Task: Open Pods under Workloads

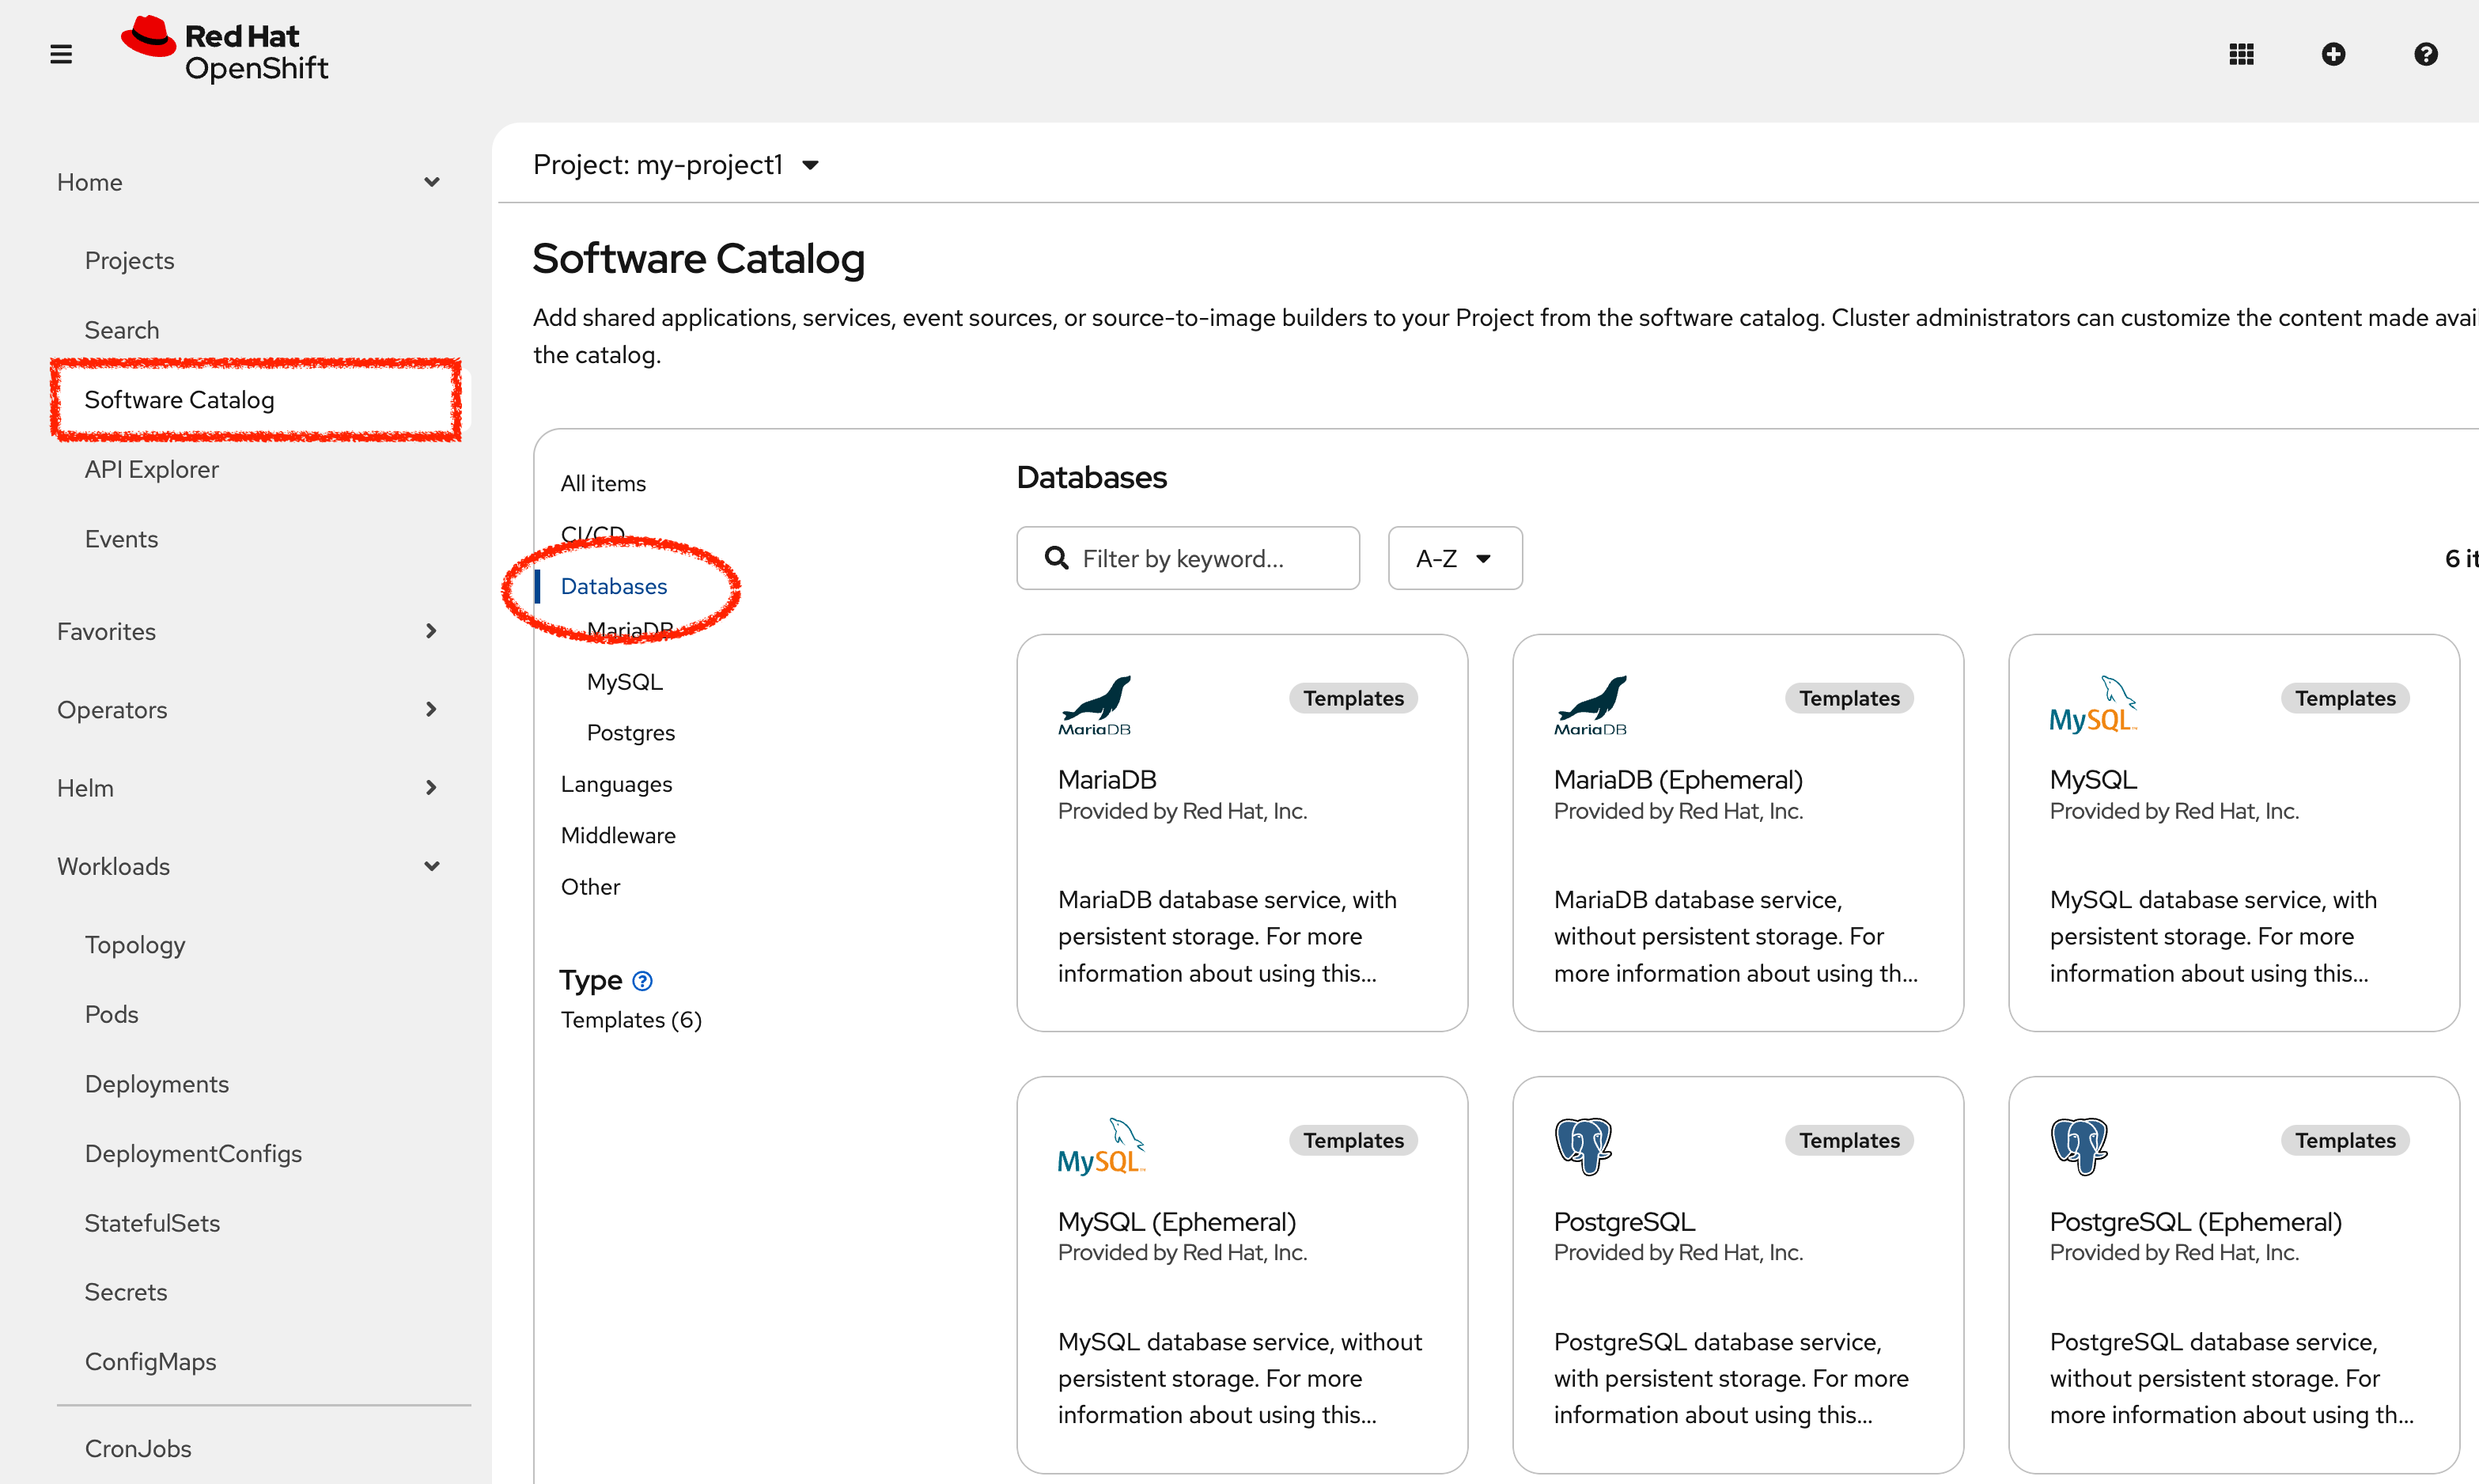Action: tap(111, 1014)
